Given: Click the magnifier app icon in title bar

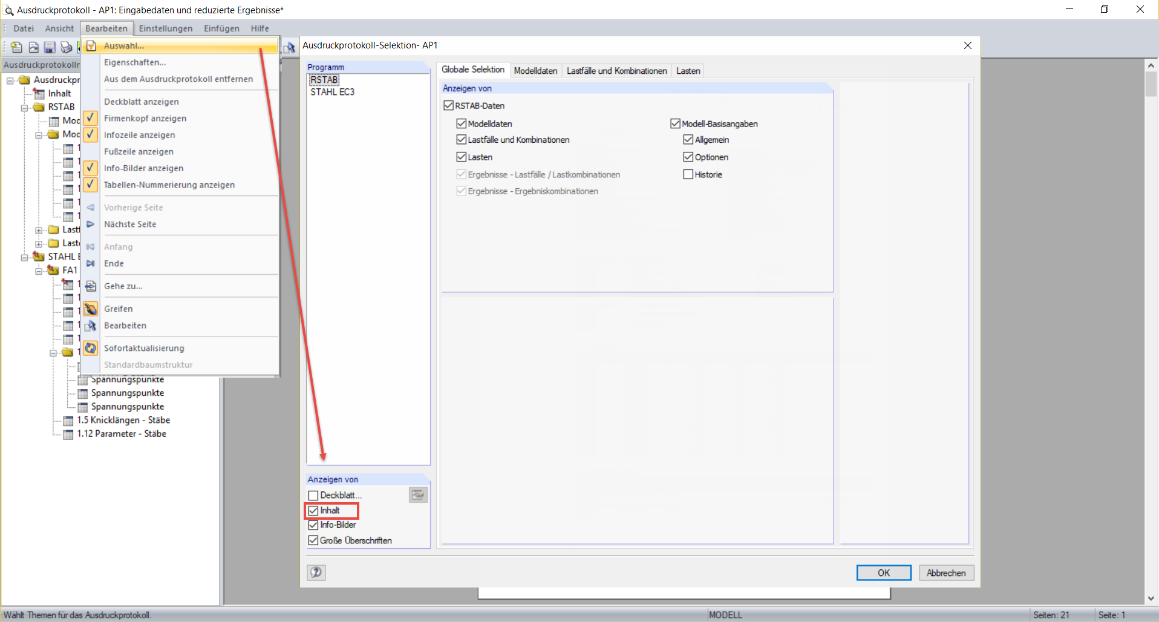Looking at the screenshot, I should click(9, 10).
